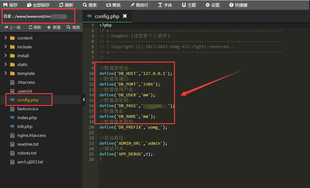Expand the content folder

coord(5,38)
